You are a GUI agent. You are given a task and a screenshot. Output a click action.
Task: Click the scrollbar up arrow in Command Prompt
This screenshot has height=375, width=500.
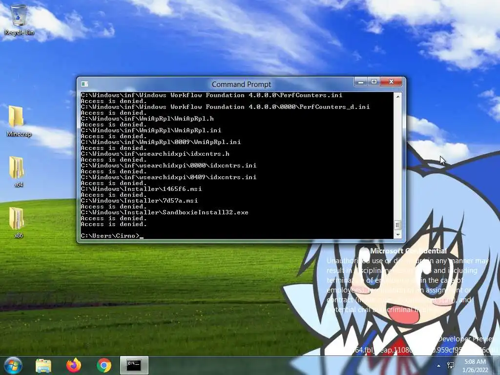click(x=397, y=96)
